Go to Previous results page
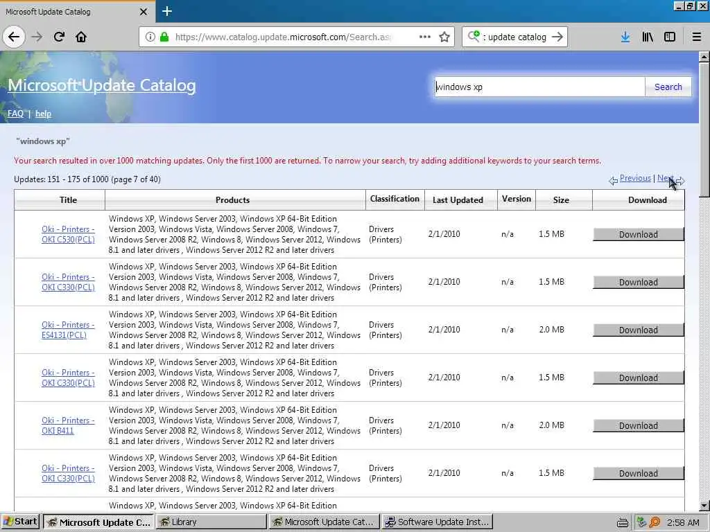 [x=635, y=178]
